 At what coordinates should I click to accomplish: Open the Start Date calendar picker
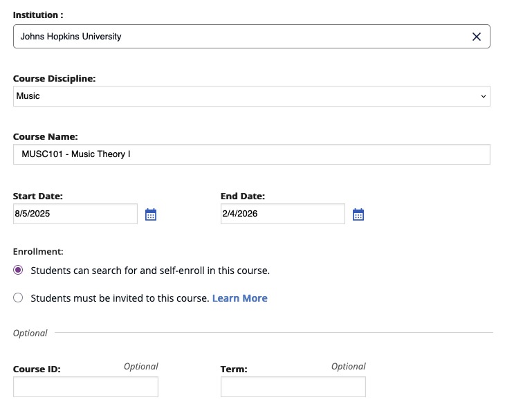151,214
